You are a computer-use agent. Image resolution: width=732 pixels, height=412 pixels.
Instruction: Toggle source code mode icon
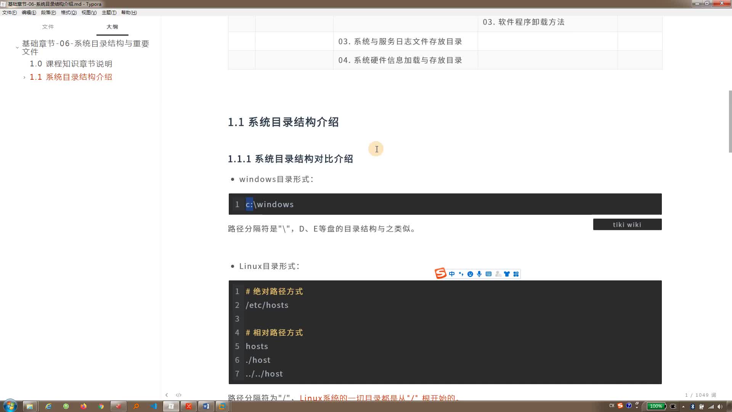pos(178,395)
